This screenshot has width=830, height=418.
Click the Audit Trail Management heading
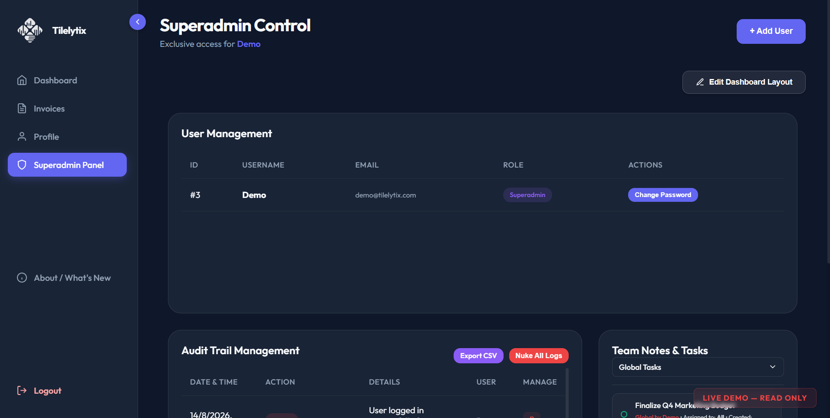(240, 351)
